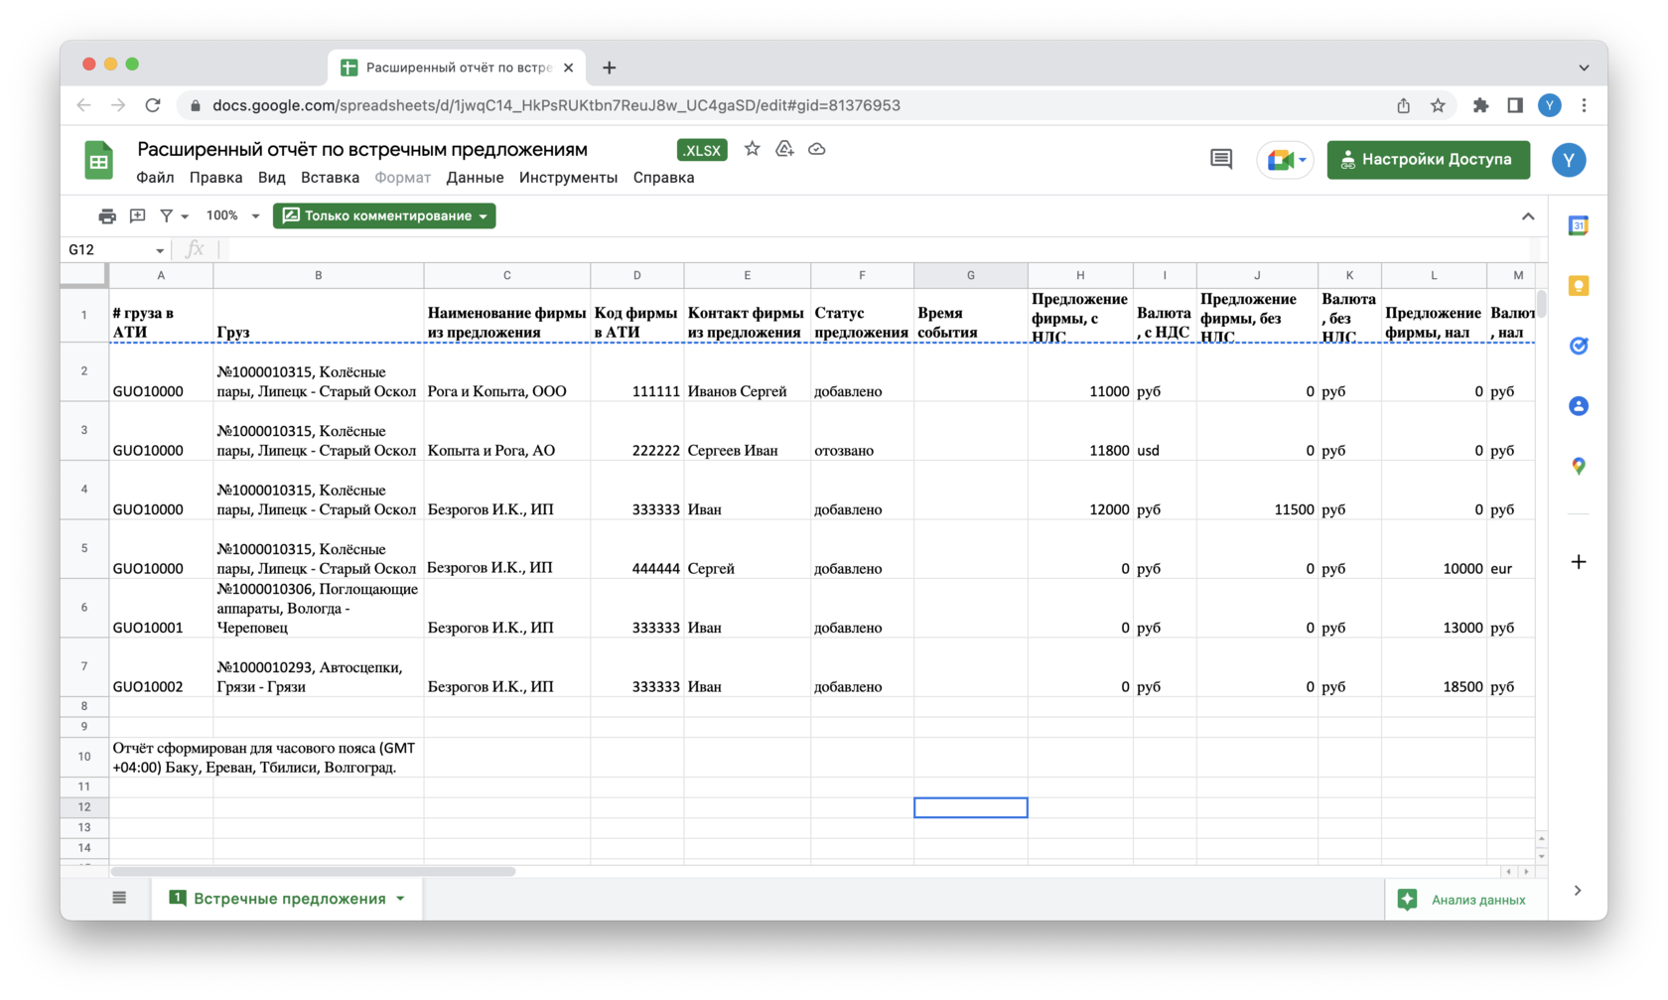Focus the browser address bar
1668x1000 pixels.
tap(784, 105)
